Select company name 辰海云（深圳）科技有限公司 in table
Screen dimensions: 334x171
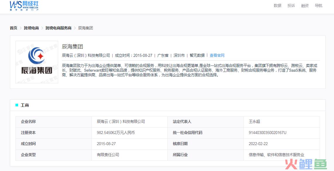[129, 122]
